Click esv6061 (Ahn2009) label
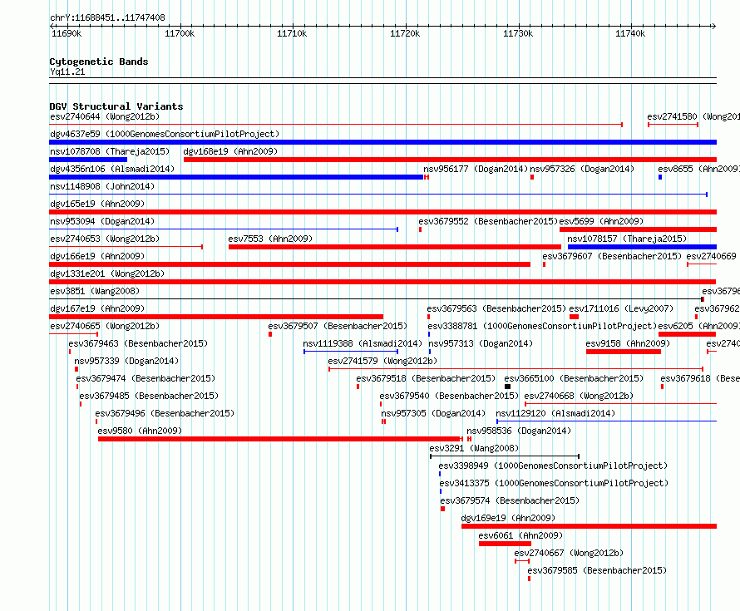 [520, 535]
